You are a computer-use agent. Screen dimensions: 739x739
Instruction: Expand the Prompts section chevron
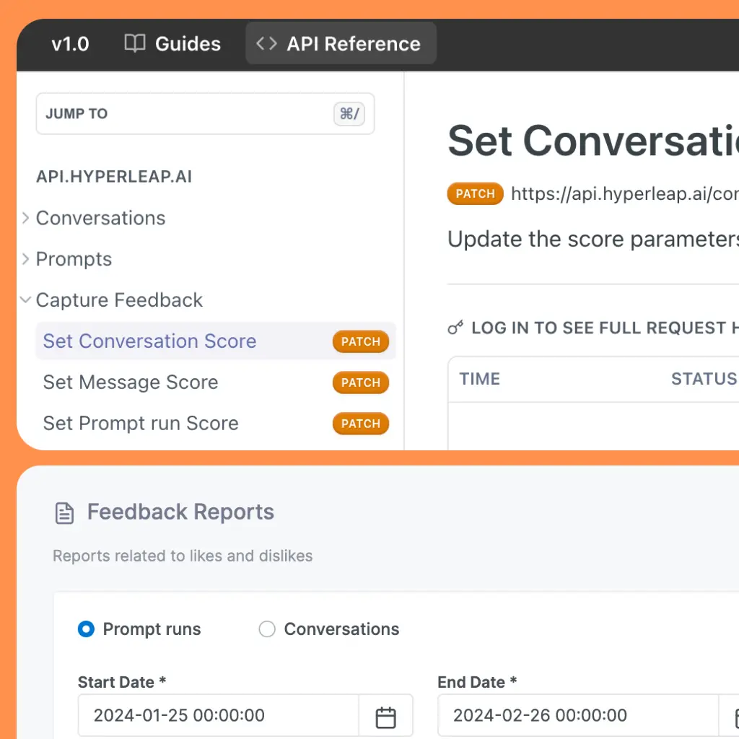[x=26, y=259]
